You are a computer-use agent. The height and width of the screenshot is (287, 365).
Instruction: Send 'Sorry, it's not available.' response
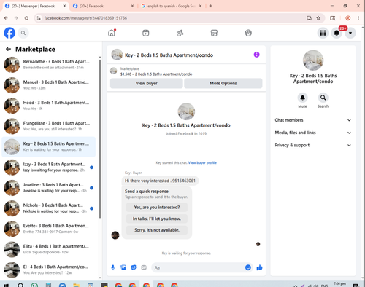point(157,230)
